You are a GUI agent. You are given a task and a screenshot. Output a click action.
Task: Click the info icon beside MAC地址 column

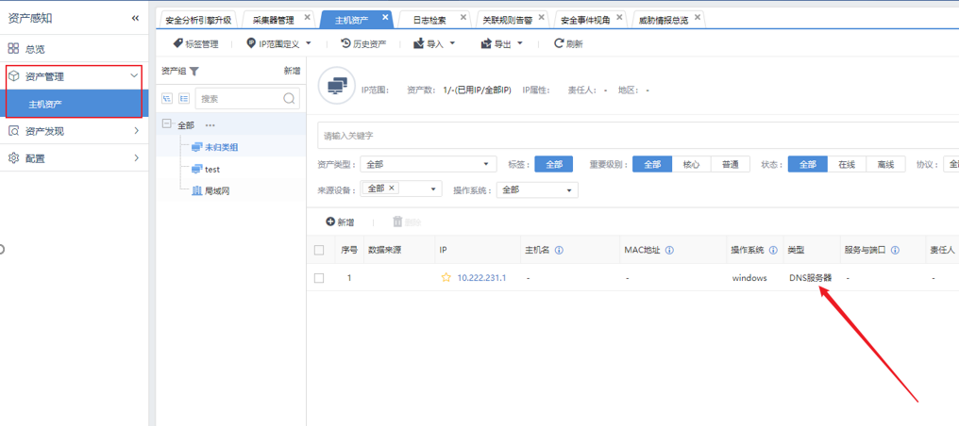pyautogui.click(x=670, y=251)
